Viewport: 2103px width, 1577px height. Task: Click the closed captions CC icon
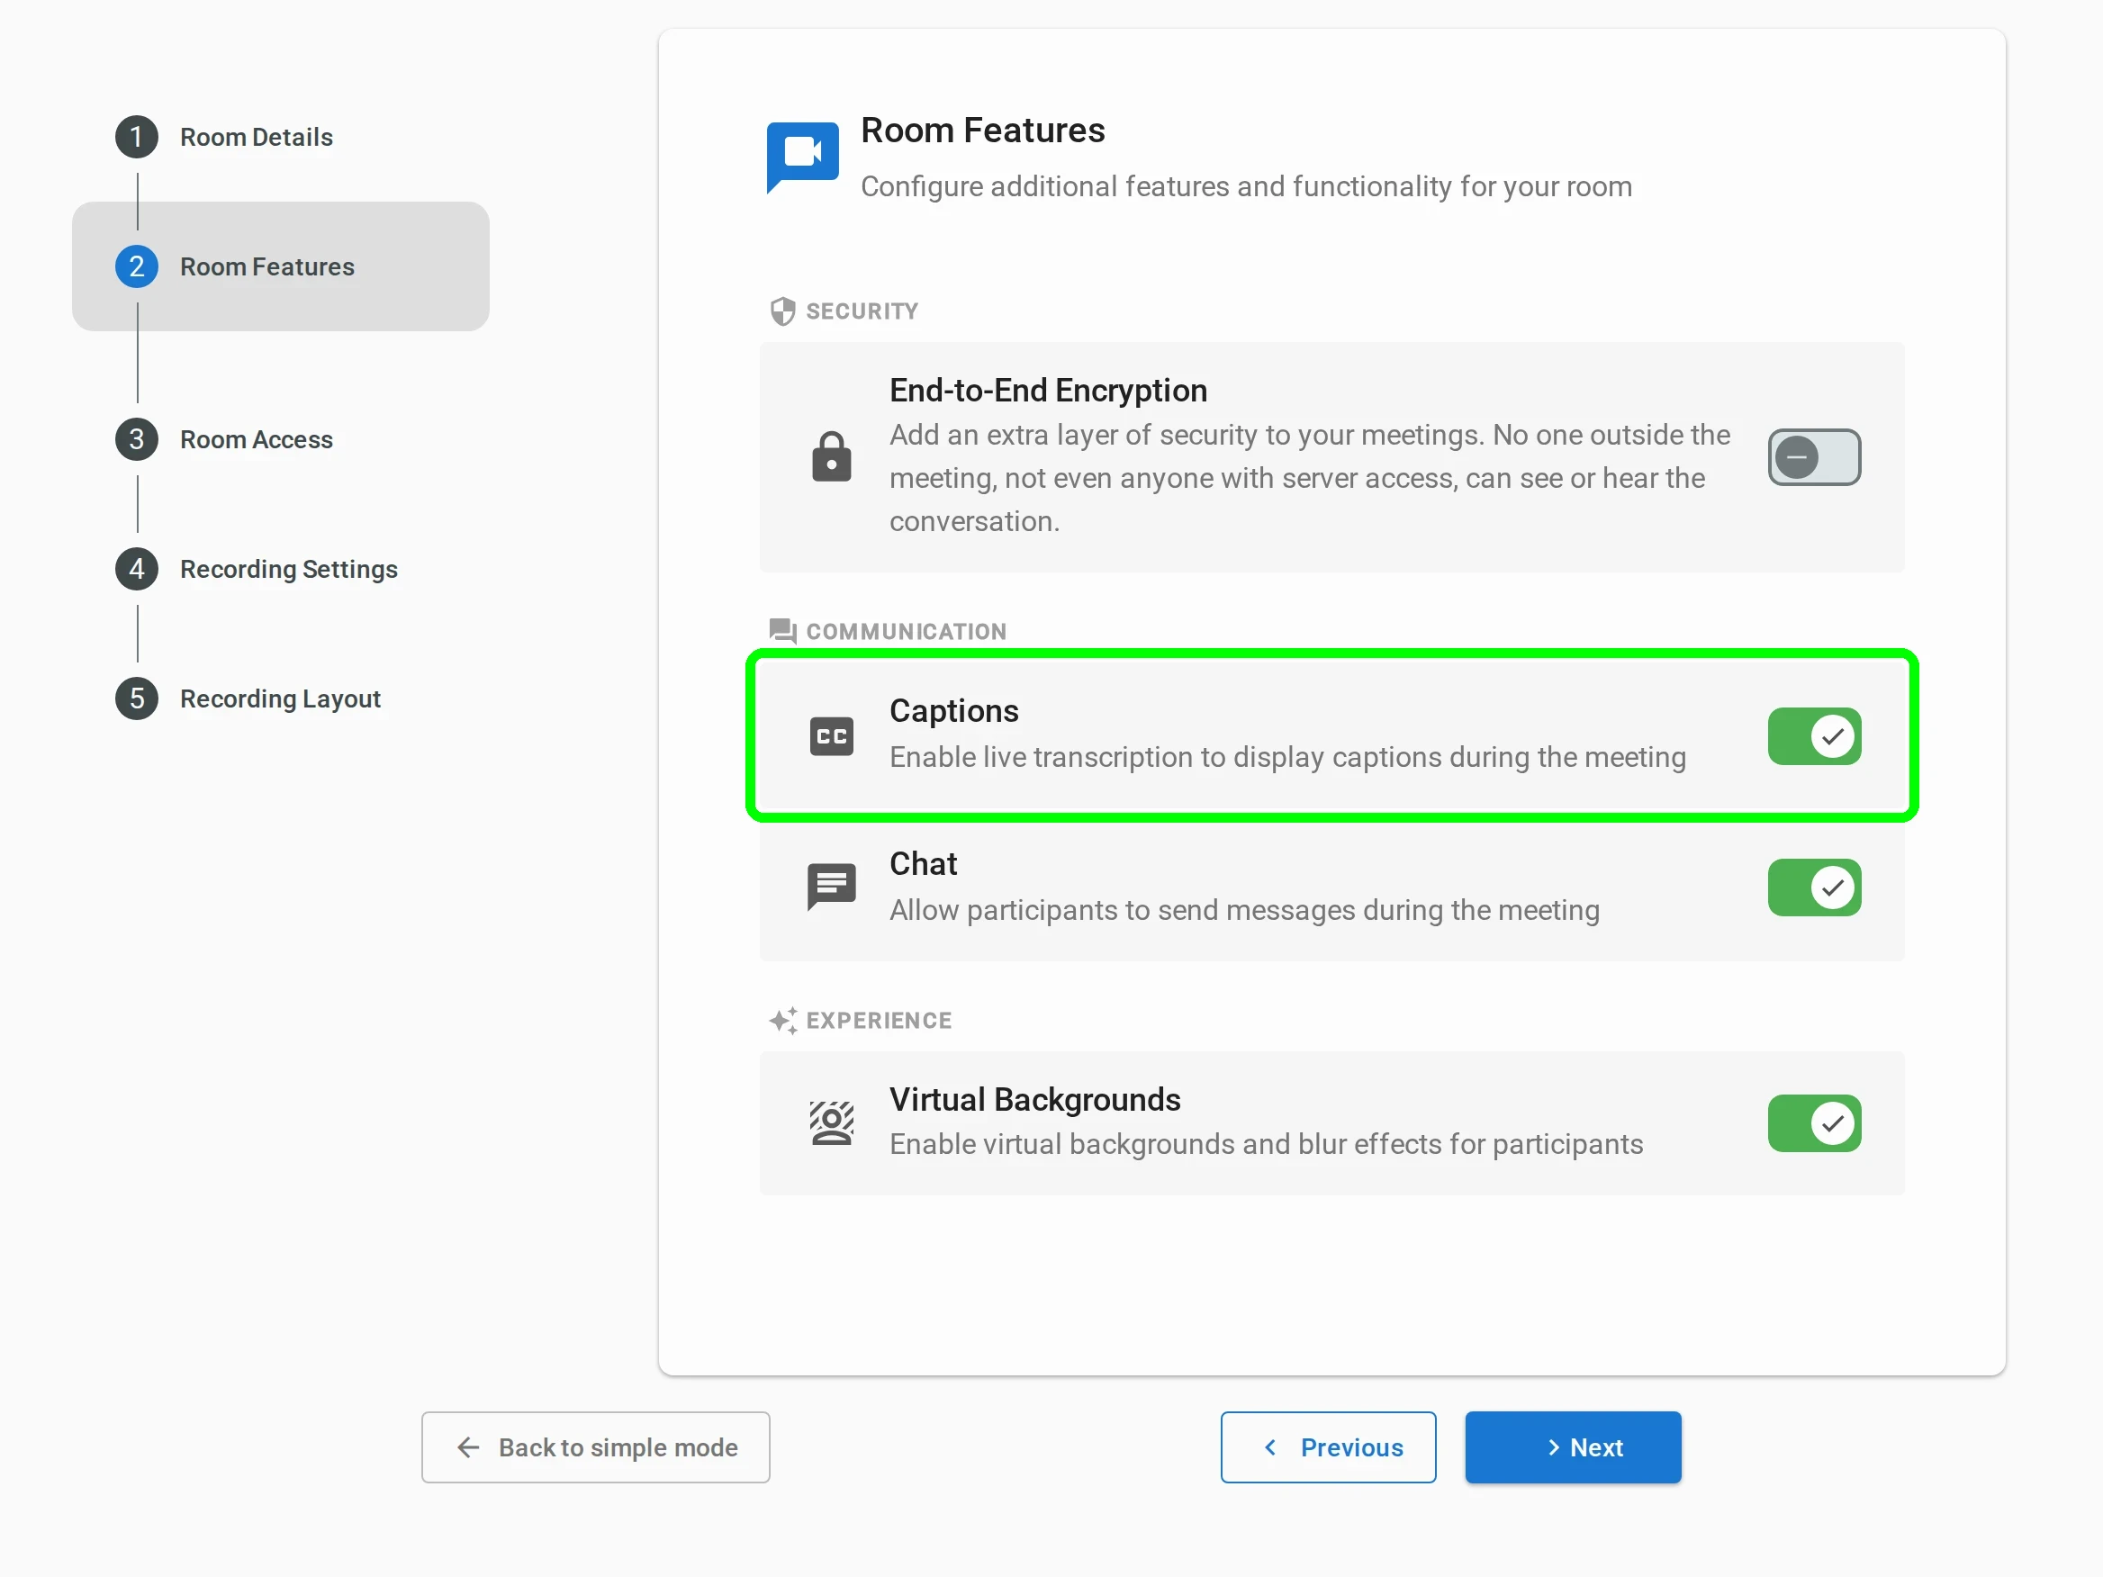click(x=831, y=736)
